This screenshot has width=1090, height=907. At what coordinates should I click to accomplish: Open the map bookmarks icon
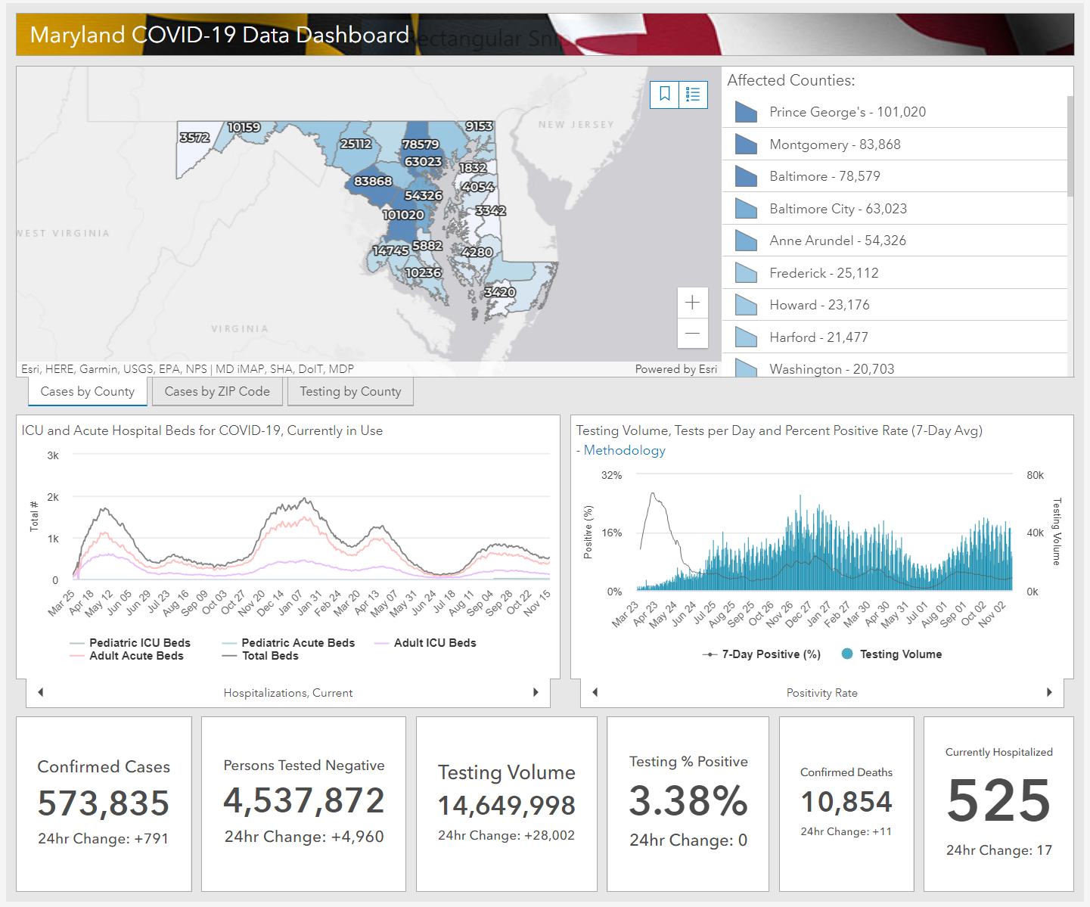[x=665, y=95]
